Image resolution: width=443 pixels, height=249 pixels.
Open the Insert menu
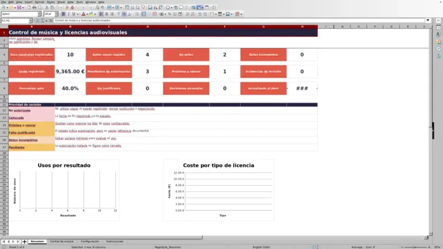pos(28,2)
